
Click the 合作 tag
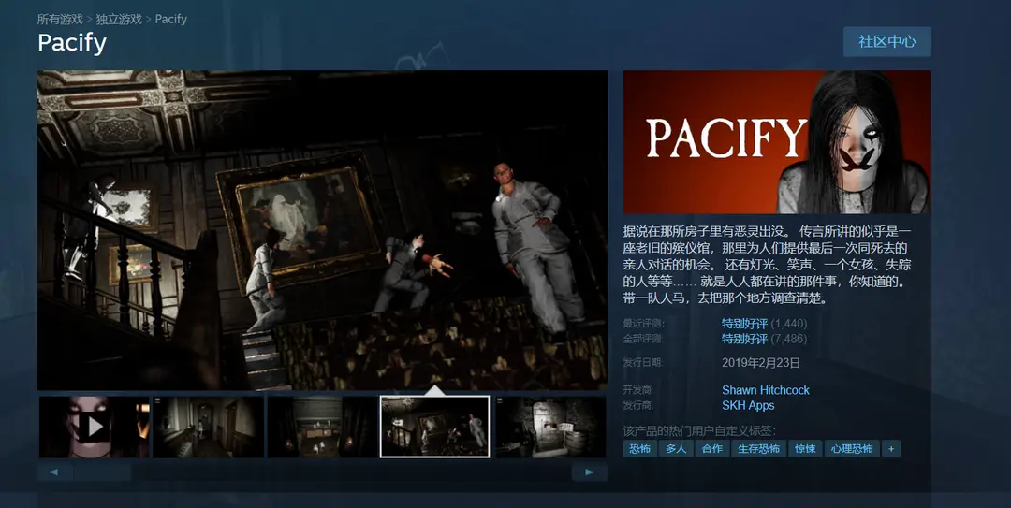point(711,449)
